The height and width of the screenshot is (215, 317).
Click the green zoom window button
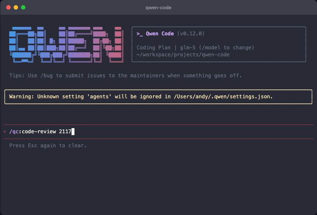coord(23,7)
